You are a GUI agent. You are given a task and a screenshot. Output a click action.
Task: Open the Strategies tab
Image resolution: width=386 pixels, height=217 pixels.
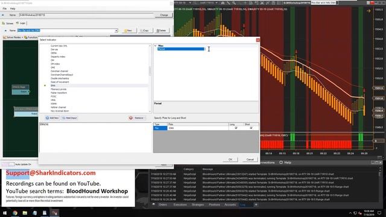[x=198, y=205]
